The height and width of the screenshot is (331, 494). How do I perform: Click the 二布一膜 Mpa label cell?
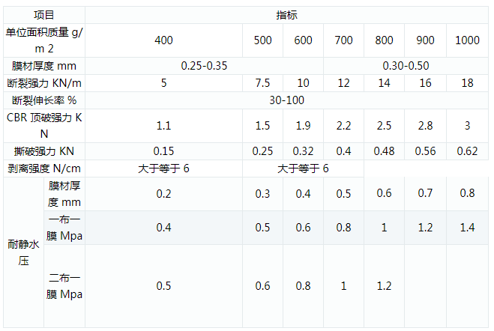[64, 286]
